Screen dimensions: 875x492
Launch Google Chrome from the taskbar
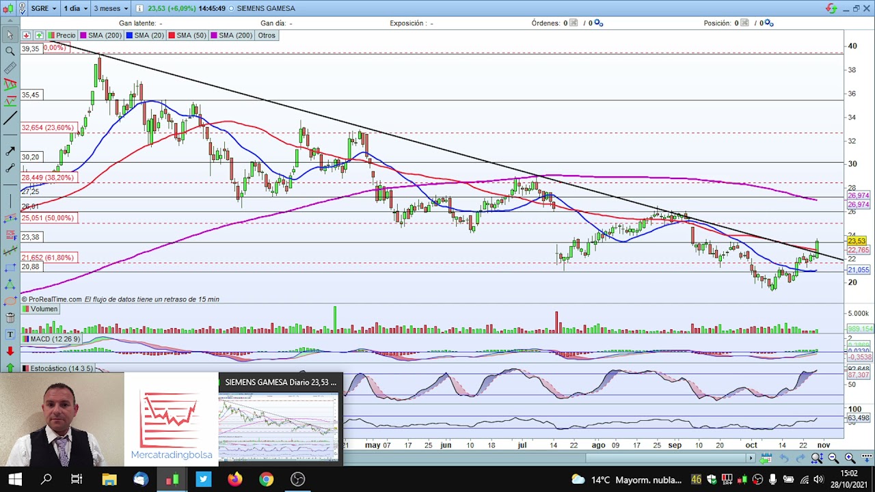(266, 479)
